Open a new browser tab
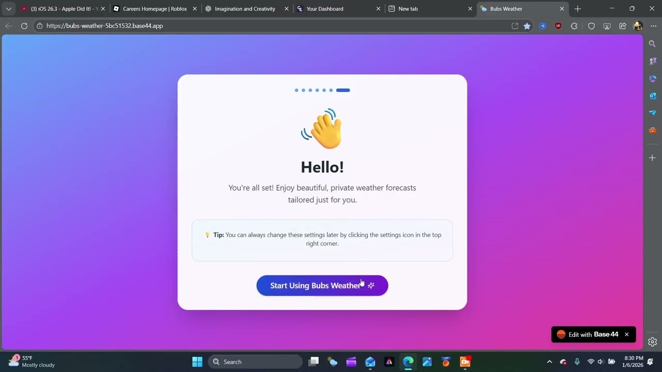The width and height of the screenshot is (662, 372). pyautogui.click(x=578, y=9)
